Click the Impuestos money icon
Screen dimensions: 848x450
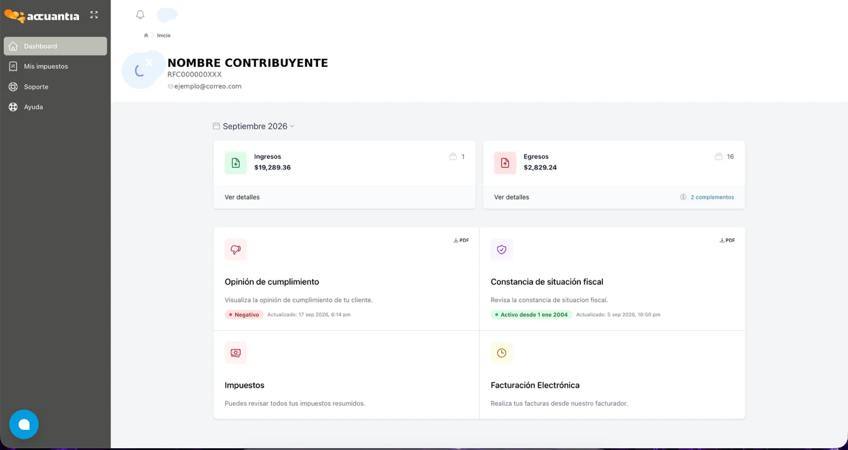tap(236, 353)
